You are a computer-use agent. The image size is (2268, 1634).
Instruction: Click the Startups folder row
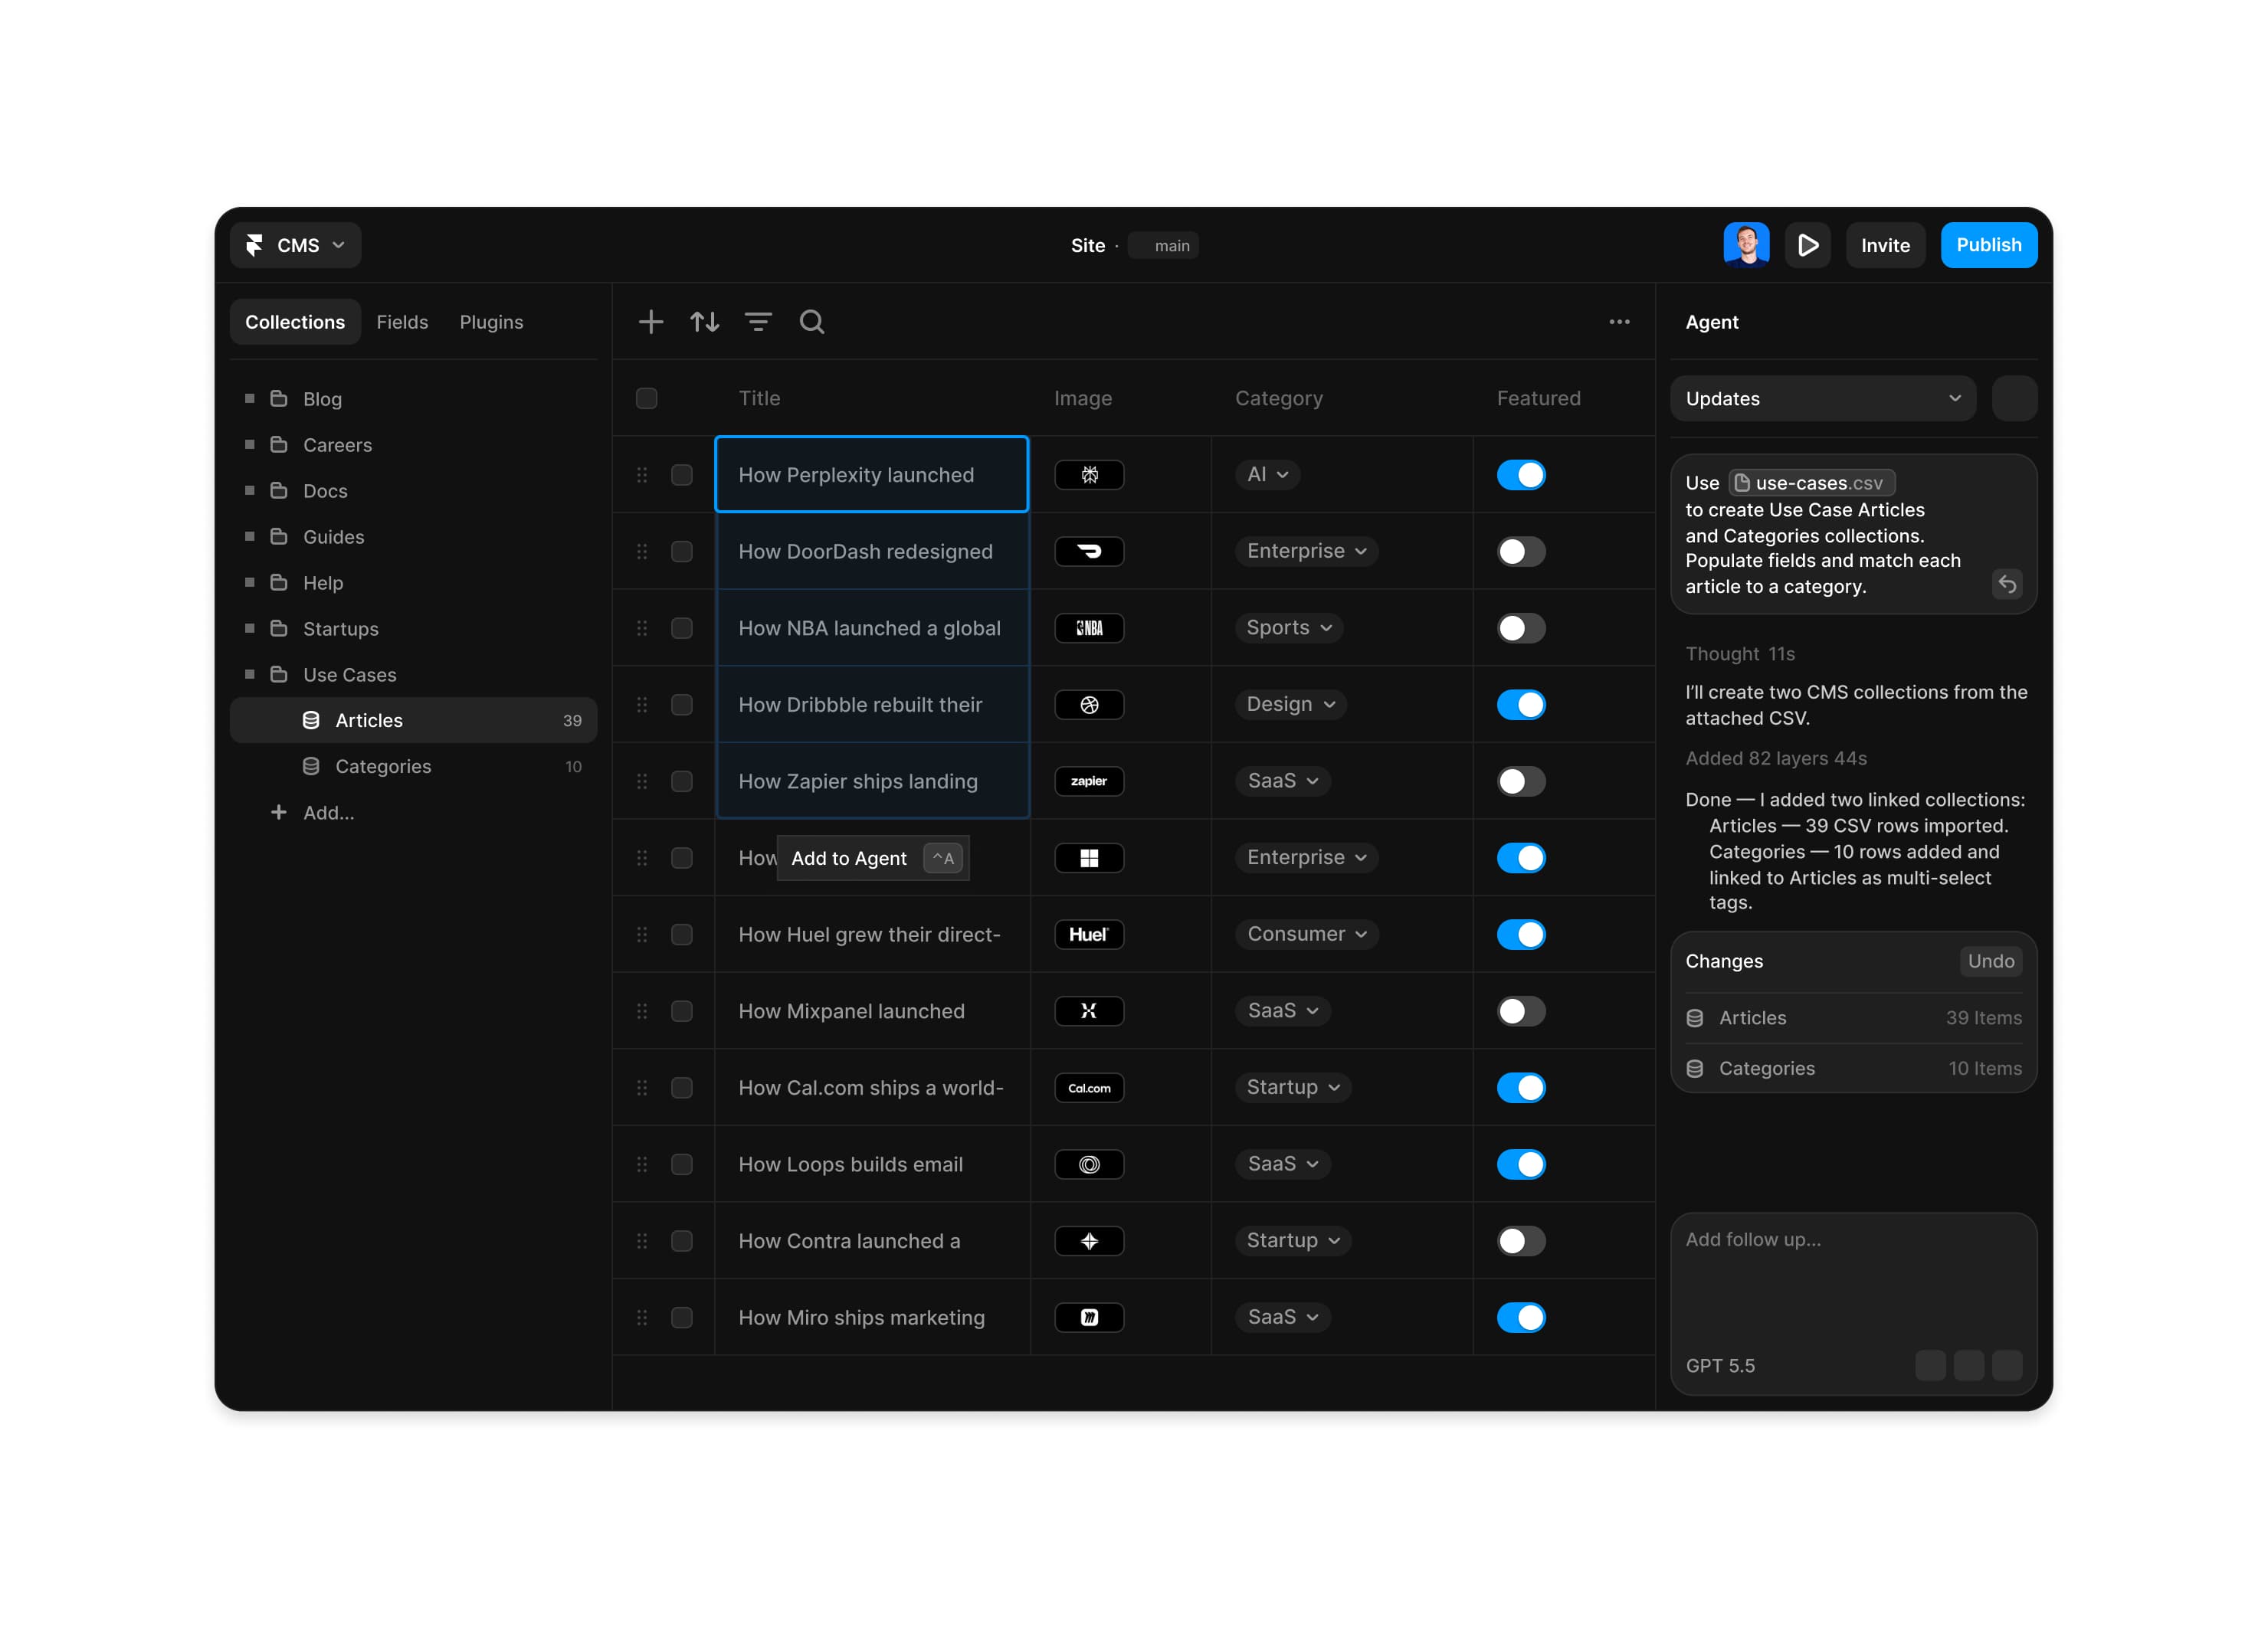[414, 629]
